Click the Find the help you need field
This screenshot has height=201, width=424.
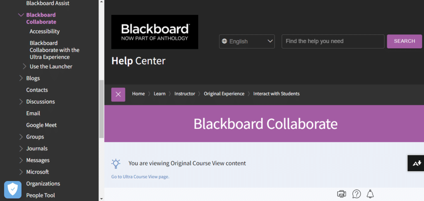pyautogui.click(x=333, y=41)
